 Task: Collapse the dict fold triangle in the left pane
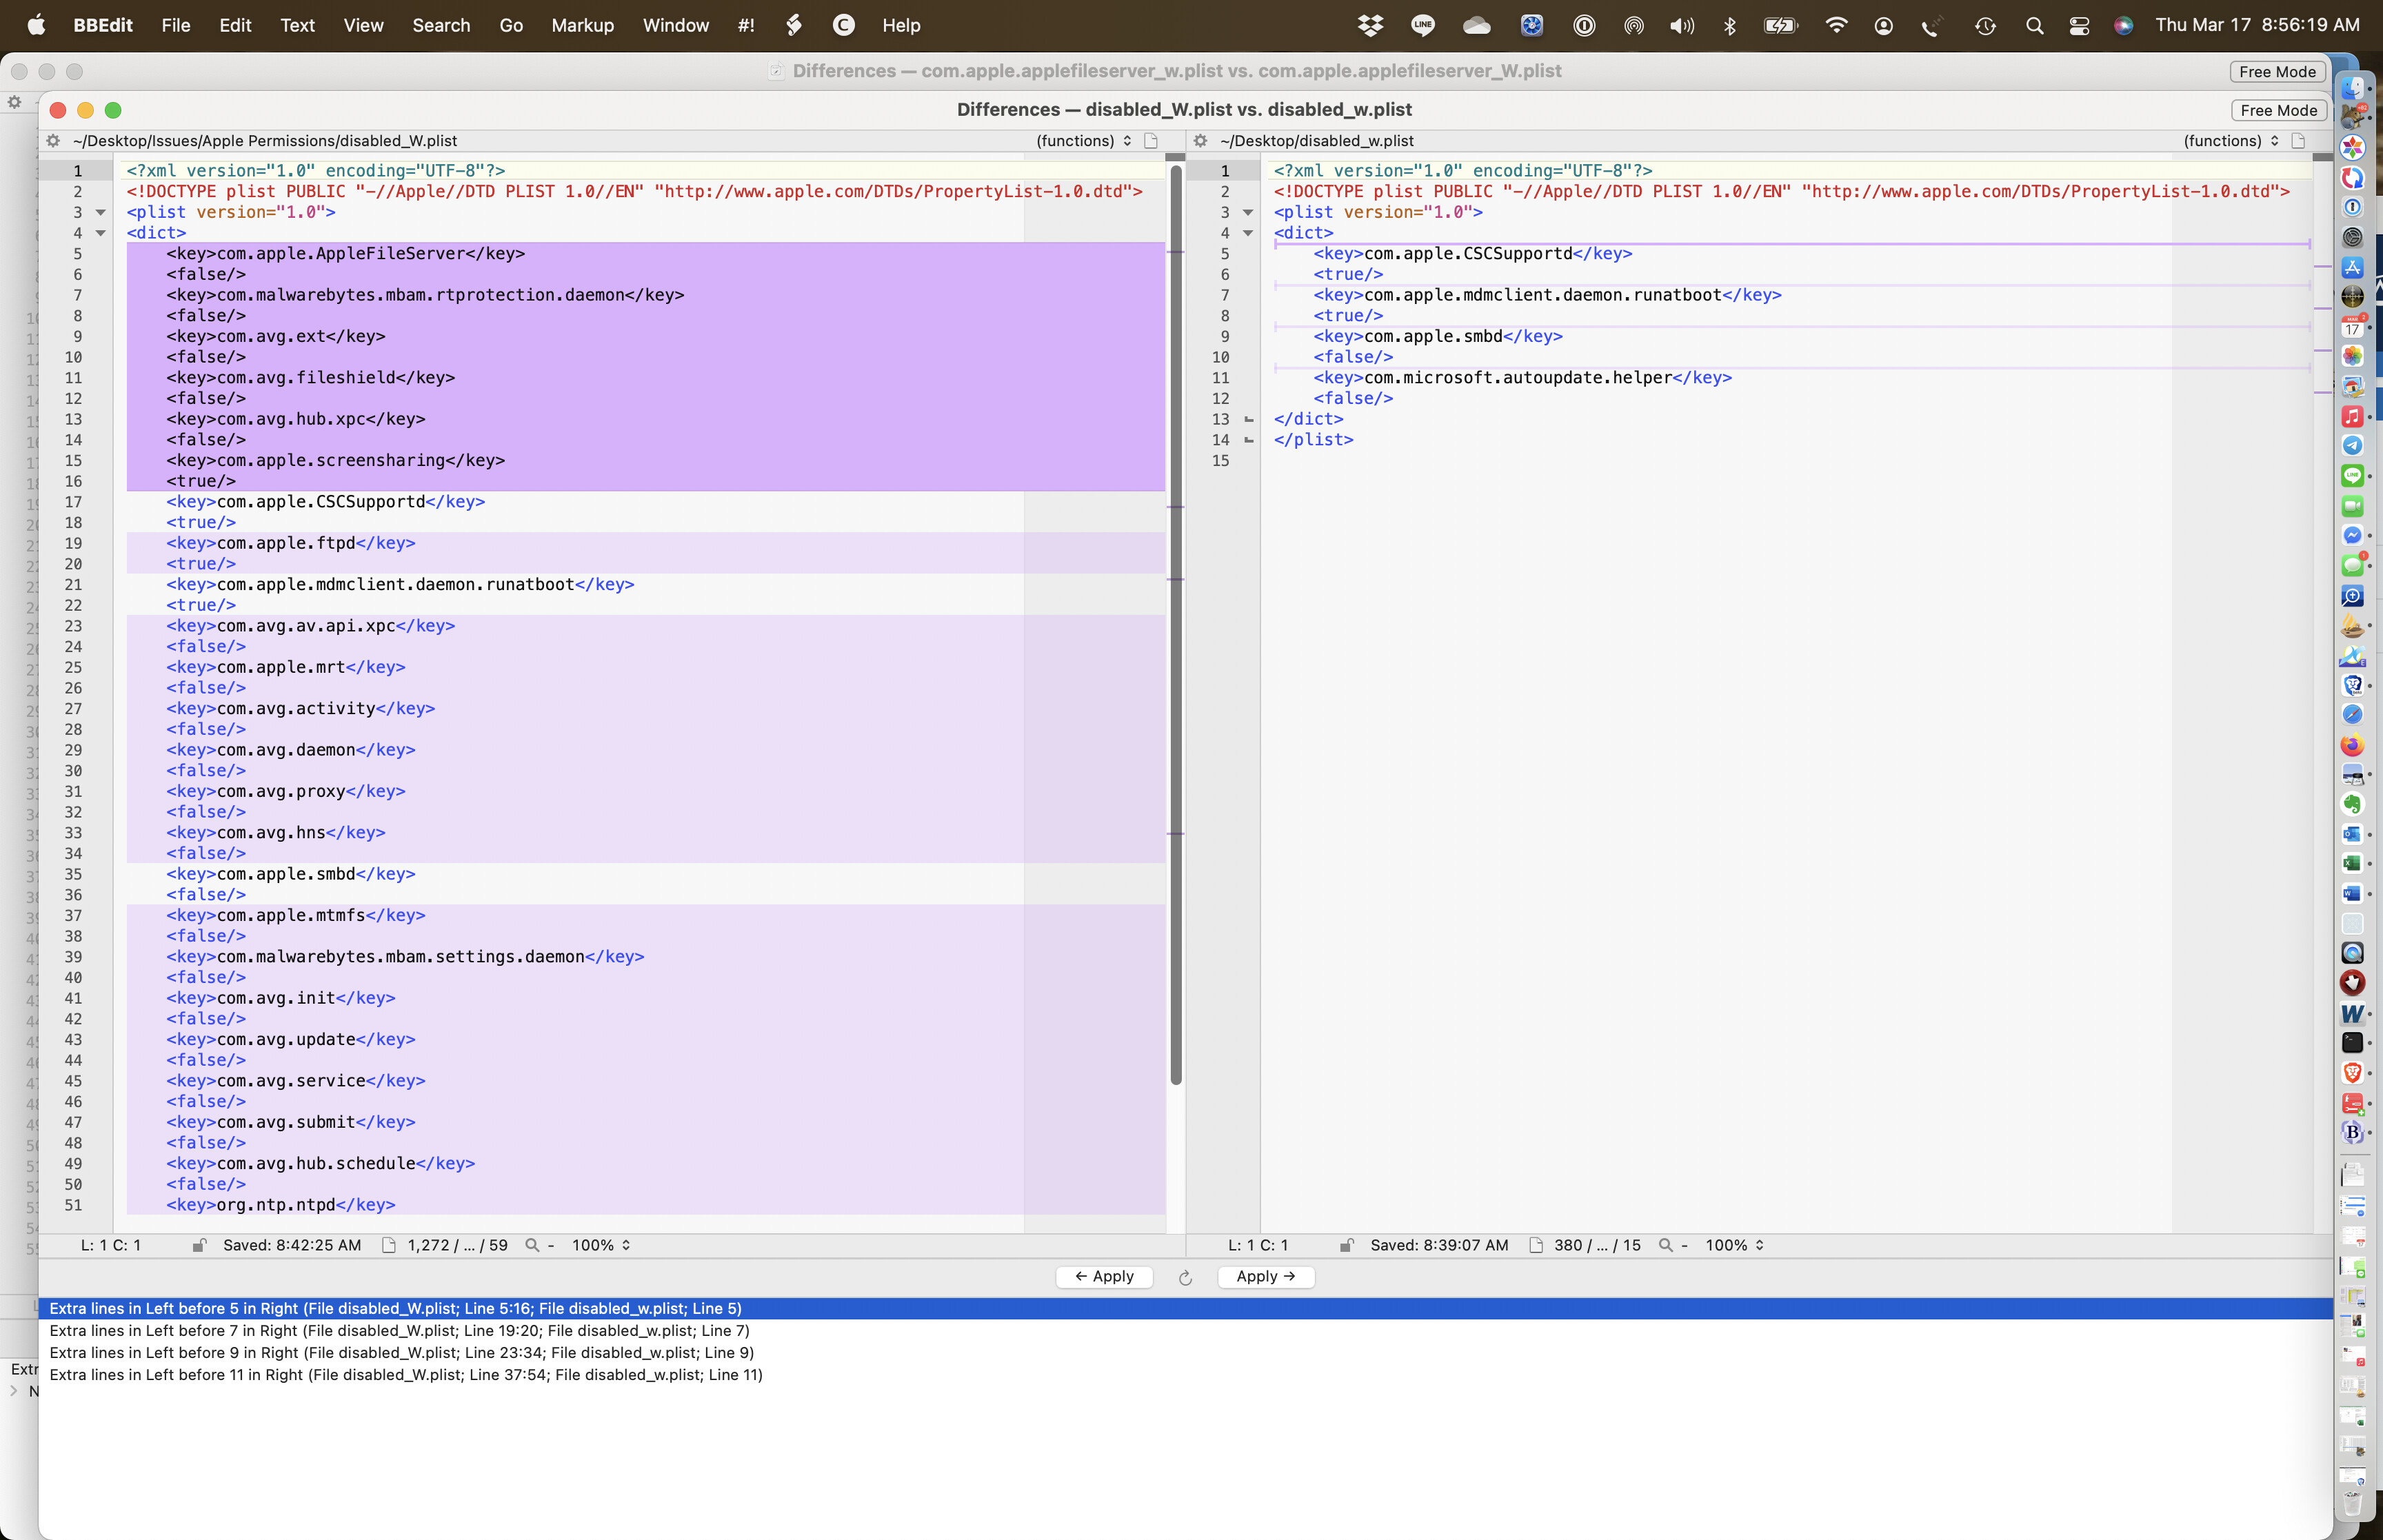point(100,233)
